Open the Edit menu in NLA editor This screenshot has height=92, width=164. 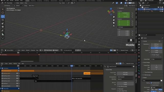[x=19, y=64]
